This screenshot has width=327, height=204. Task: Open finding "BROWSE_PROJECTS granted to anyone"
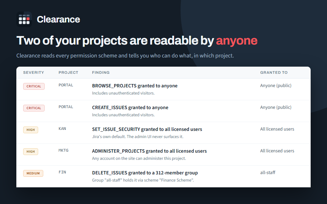point(135,86)
